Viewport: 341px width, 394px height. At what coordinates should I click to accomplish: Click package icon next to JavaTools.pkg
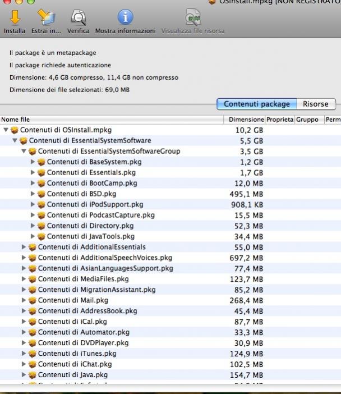click(x=41, y=236)
